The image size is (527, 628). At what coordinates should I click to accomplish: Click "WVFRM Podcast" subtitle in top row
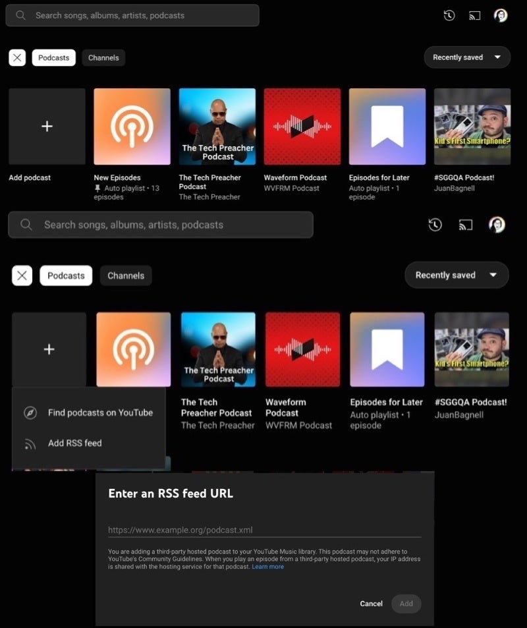point(292,188)
